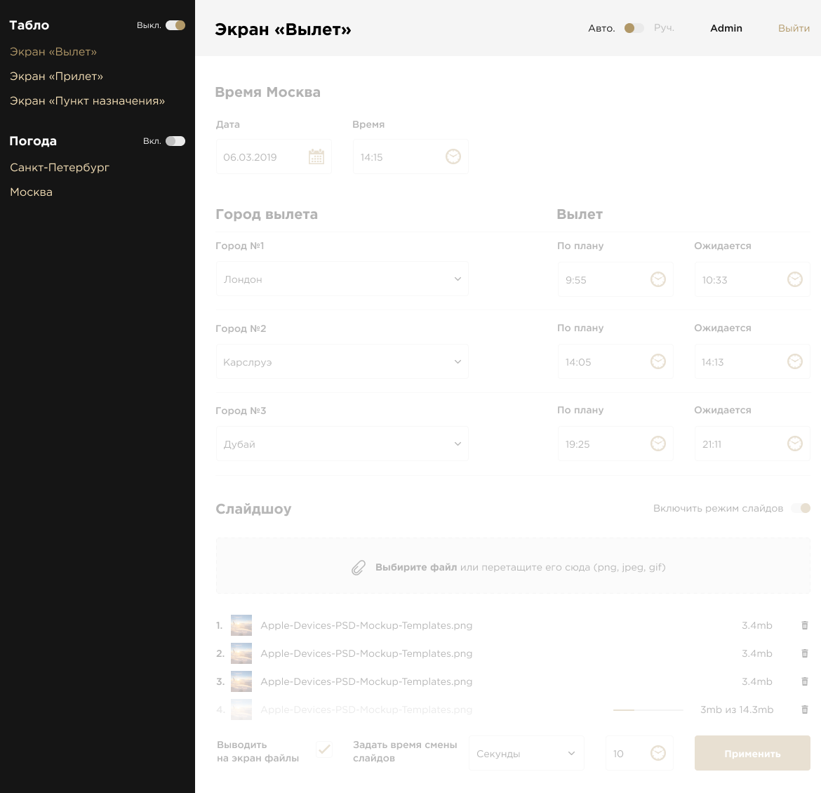Select Санкт-Петербург in the weather menu
821x793 pixels.
(60, 168)
